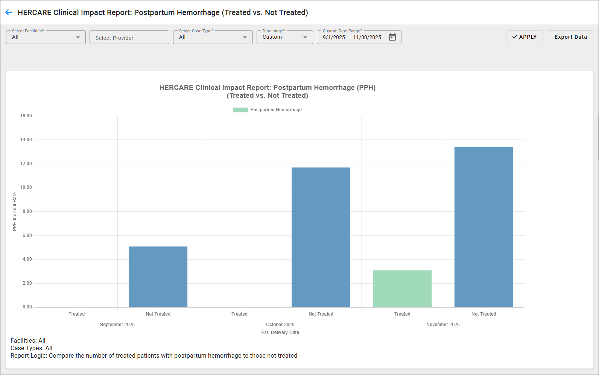Viewport: 599px width, 375px height.
Task: Click the November 2025 axis label
Action: (x=443, y=325)
